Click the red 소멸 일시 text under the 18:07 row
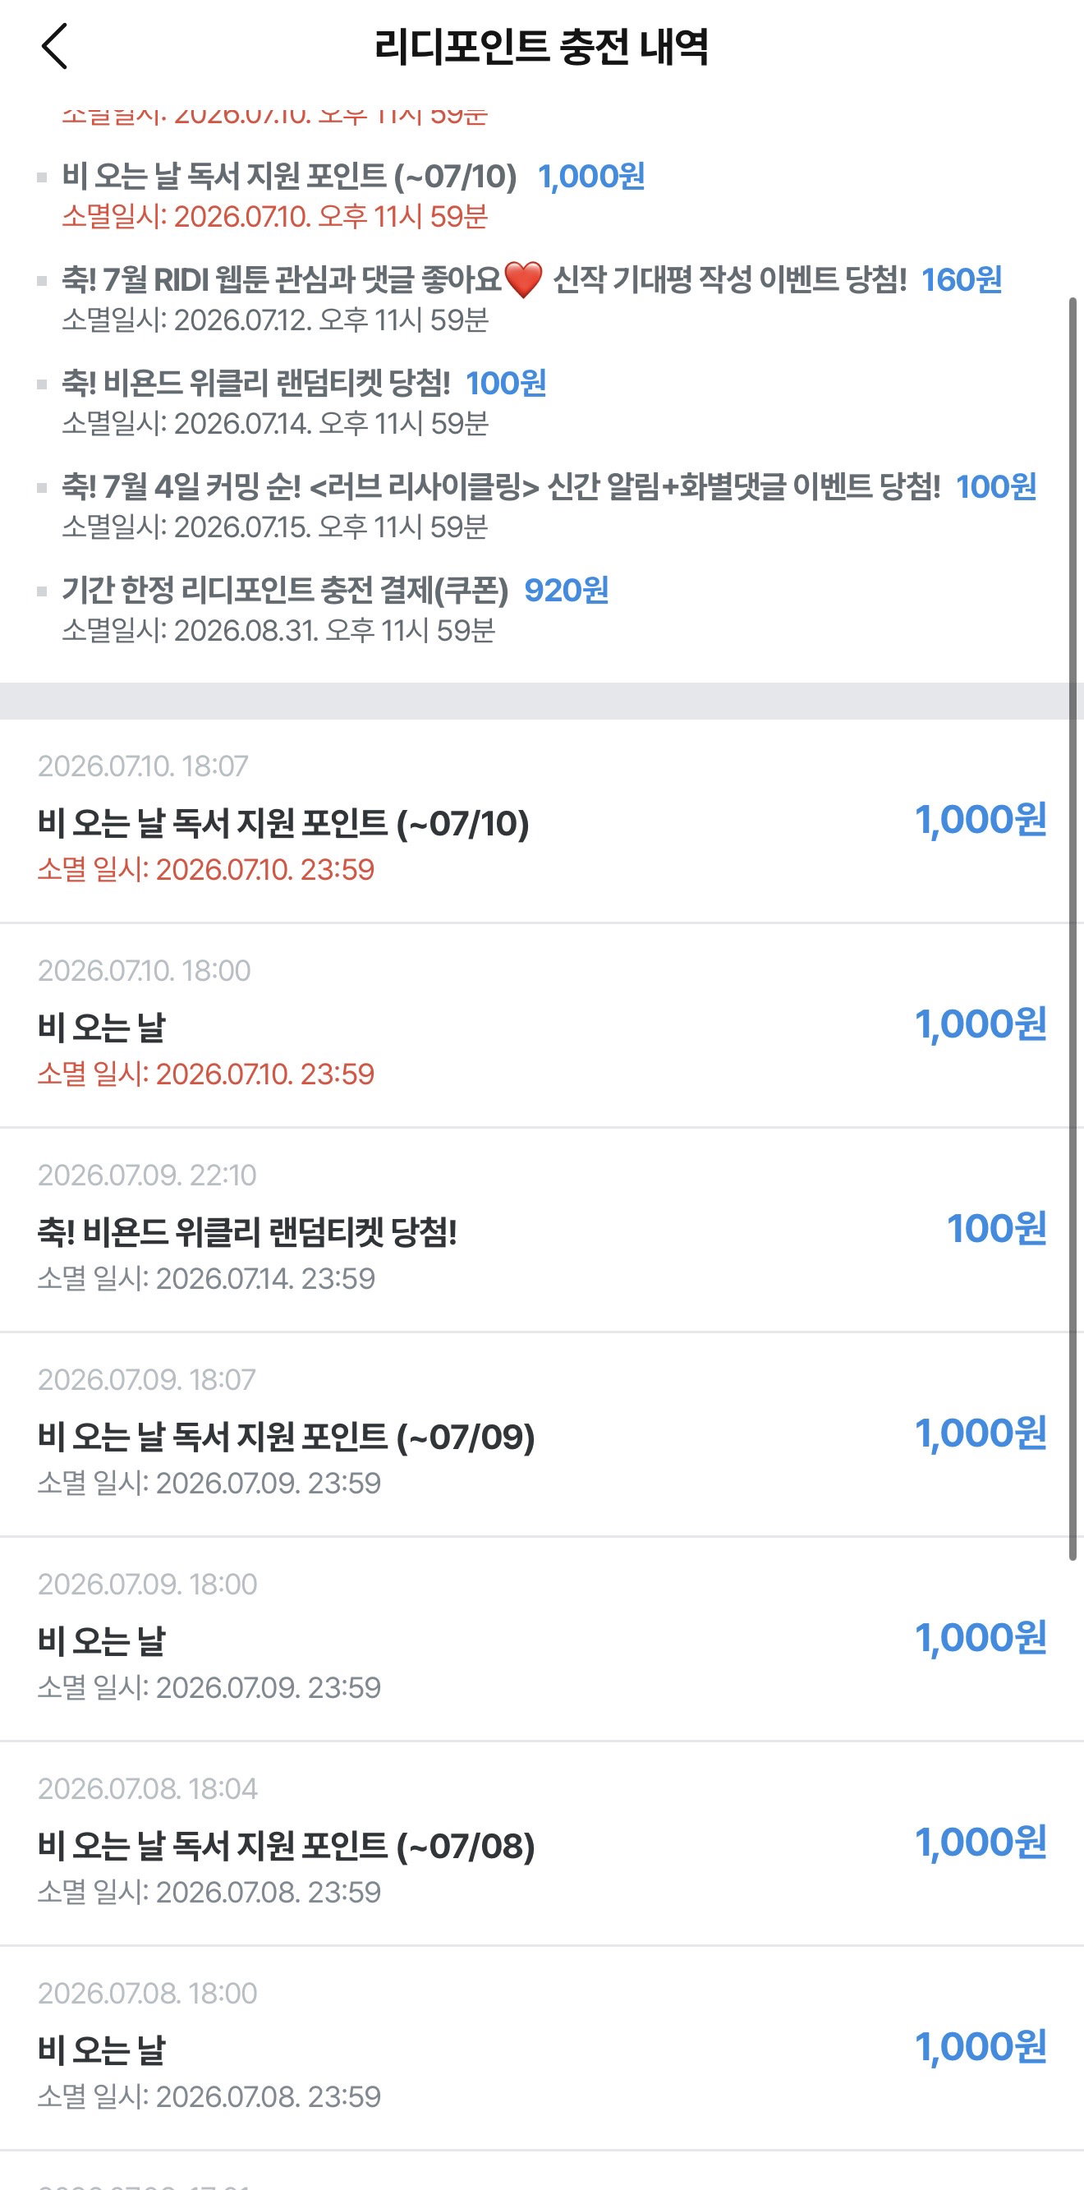 point(206,869)
